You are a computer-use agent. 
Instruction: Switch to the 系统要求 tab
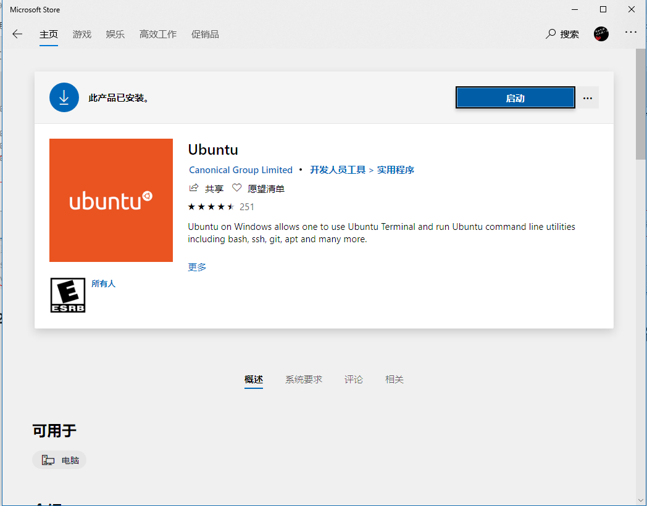(x=304, y=379)
